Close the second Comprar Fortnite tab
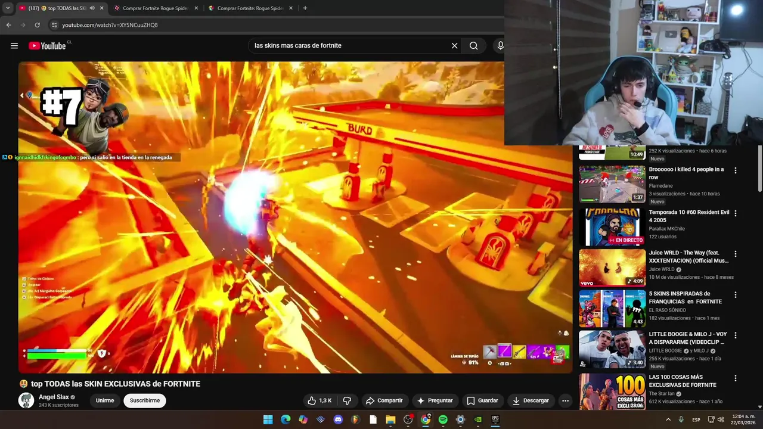This screenshot has width=763, height=429. 196,8
